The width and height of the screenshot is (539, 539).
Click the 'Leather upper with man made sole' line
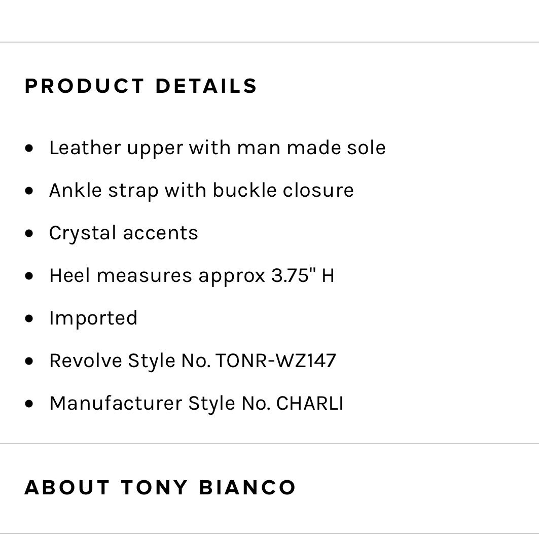217,148
